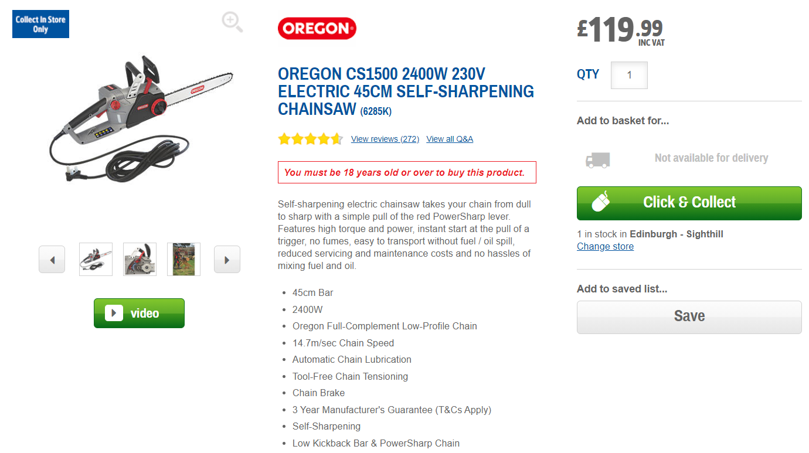
Task: Click the previous thumbnail arrow
Action: (x=52, y=260)
